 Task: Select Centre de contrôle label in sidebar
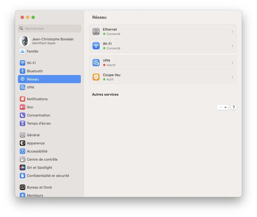point(42,159)
